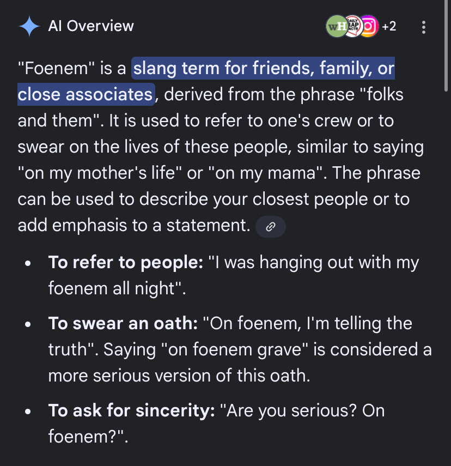
Task: Open the Instagram source icon
Action: click(x=369, y=26)
